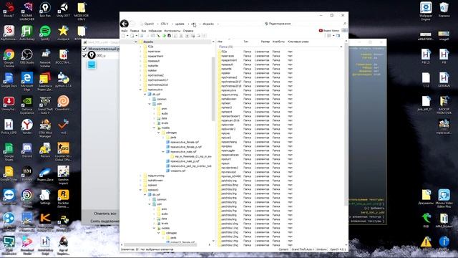This screenshot has height=258, width=458.
Task: Open the Spotify desktop shortcut
Action: click(45, 32)
